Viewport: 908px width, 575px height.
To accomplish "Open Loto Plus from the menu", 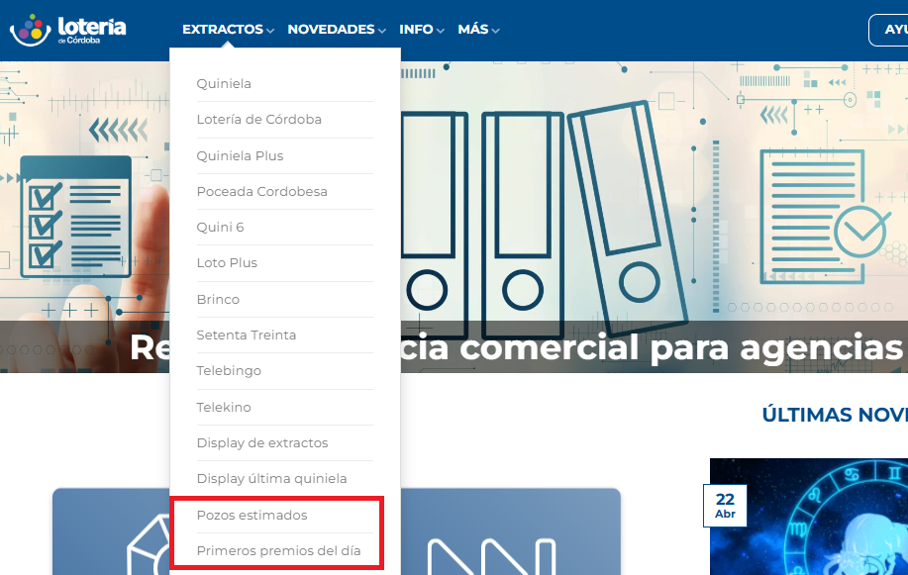I will pyautogui.click(x=227, y=263).
